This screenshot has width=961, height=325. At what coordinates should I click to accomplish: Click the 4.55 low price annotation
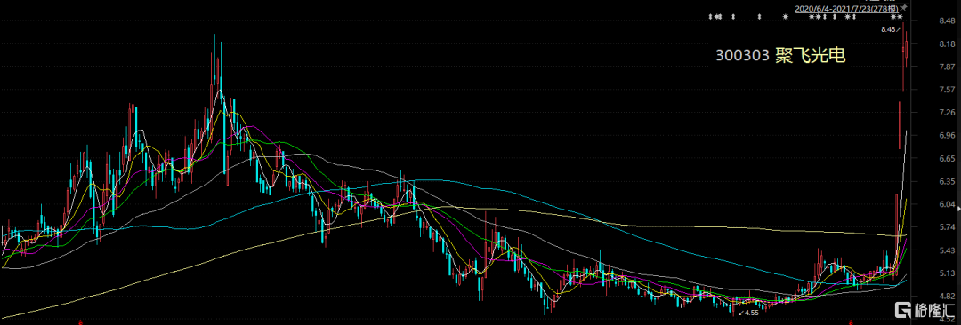[x=749, y=312]
